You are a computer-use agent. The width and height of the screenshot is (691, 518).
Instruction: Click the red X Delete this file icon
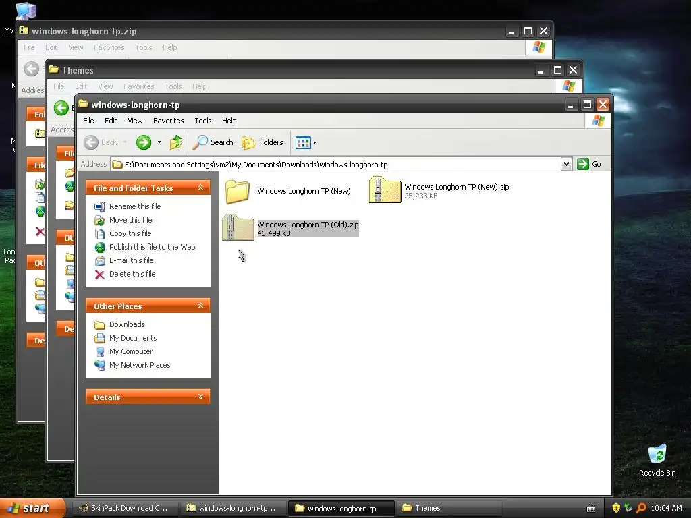coord(100,275)
